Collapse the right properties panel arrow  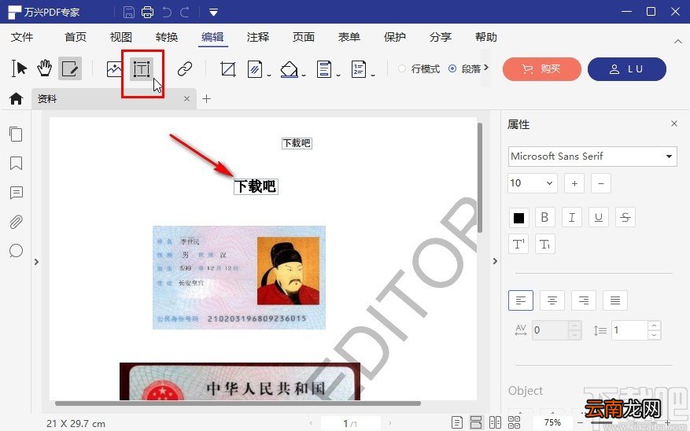pos(495,261)
